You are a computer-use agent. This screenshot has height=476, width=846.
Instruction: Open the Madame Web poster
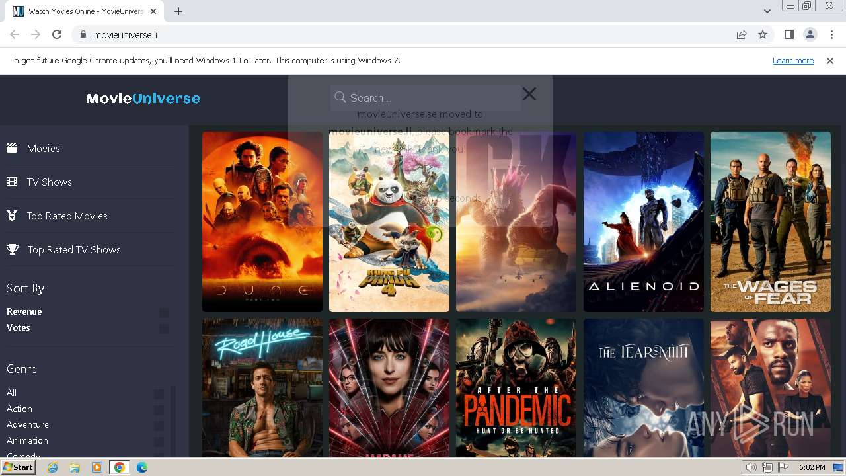click(389, 388)
